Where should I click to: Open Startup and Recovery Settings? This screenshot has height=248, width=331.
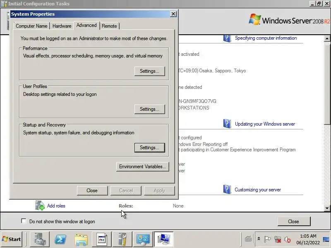pos(149,148)
